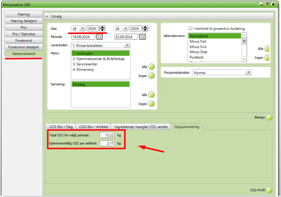Click the start period date field

point(83,37)
